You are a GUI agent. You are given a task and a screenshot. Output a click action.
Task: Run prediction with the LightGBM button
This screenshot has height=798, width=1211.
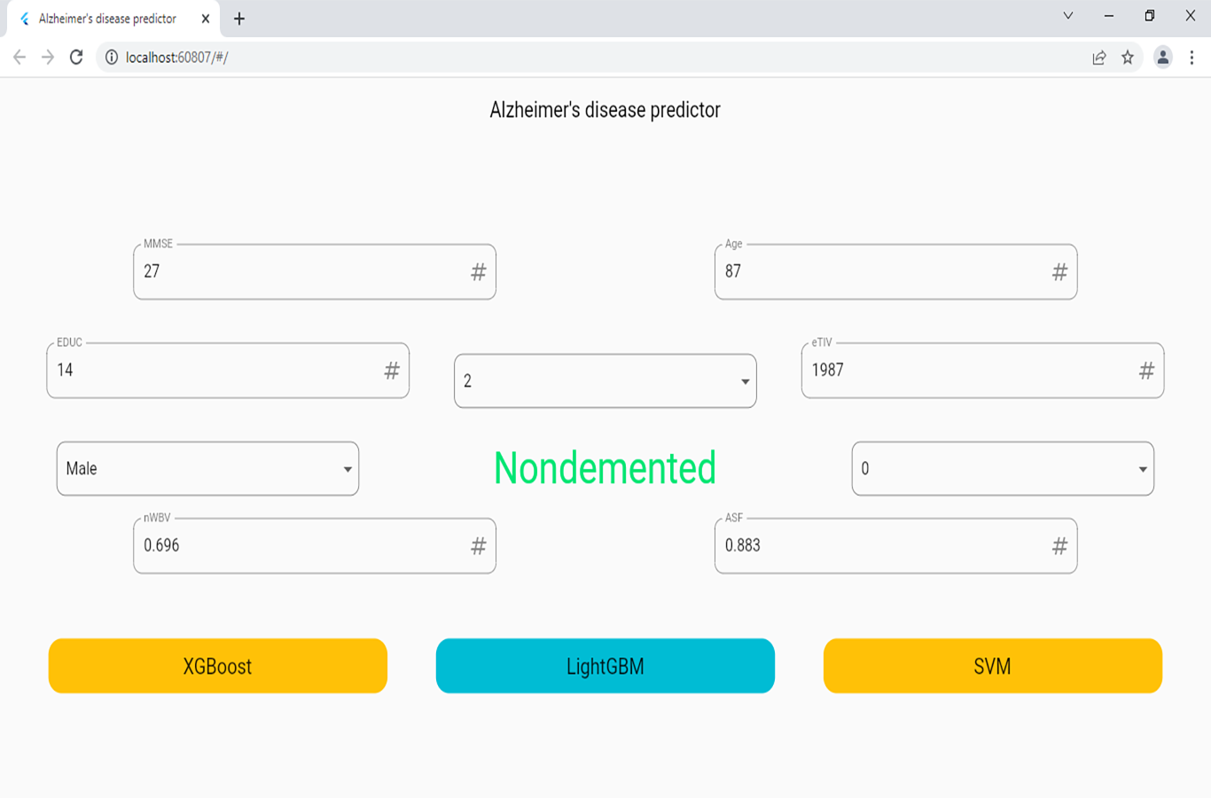(605, 666)
